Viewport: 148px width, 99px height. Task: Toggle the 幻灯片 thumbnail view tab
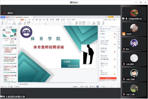[11, 27]
